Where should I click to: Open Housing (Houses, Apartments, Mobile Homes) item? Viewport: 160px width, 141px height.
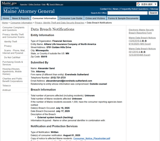pos(14,72)
